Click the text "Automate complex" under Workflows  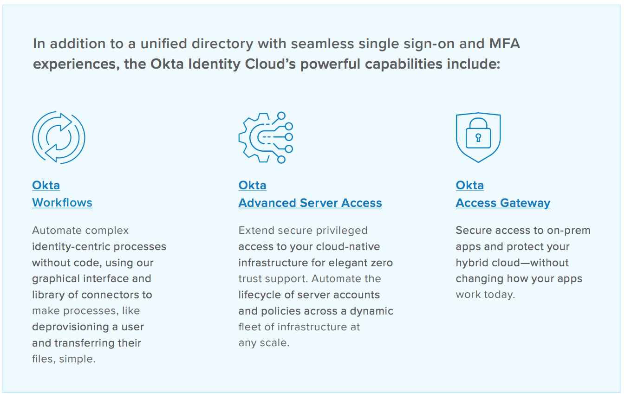(80, 230)
